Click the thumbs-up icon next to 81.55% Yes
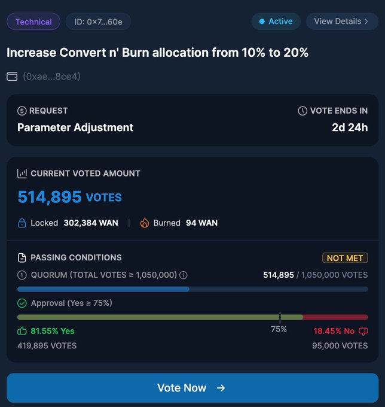 click(x=22, y=331)
